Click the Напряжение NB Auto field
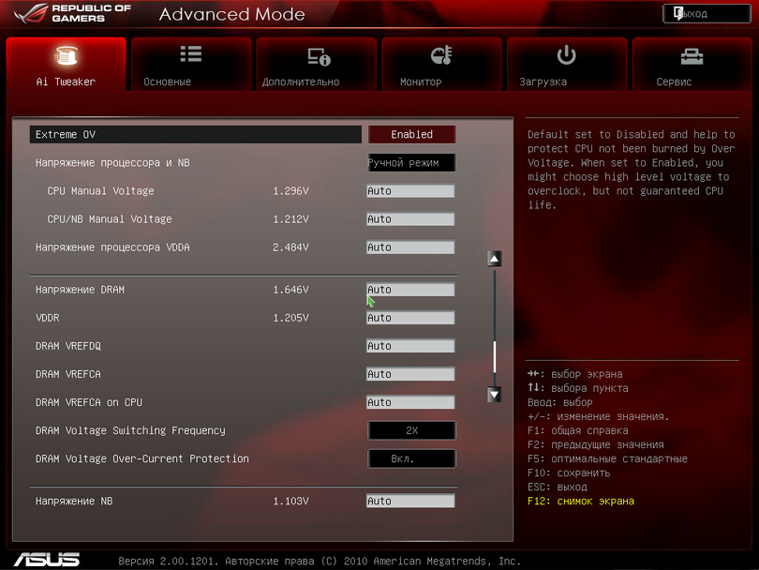759x570 pixels. point(410,502)
